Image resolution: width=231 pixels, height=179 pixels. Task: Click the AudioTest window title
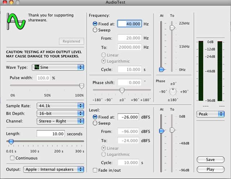click(x=115, y=2)
